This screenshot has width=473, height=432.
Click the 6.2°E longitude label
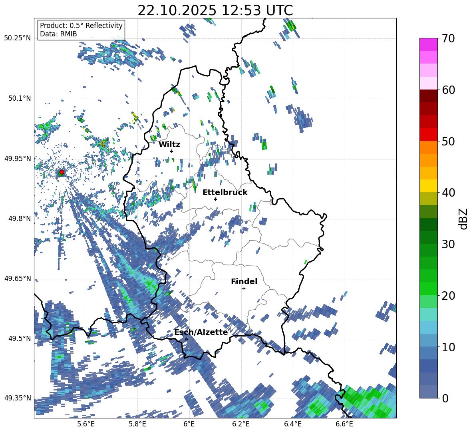pos(241,424)
